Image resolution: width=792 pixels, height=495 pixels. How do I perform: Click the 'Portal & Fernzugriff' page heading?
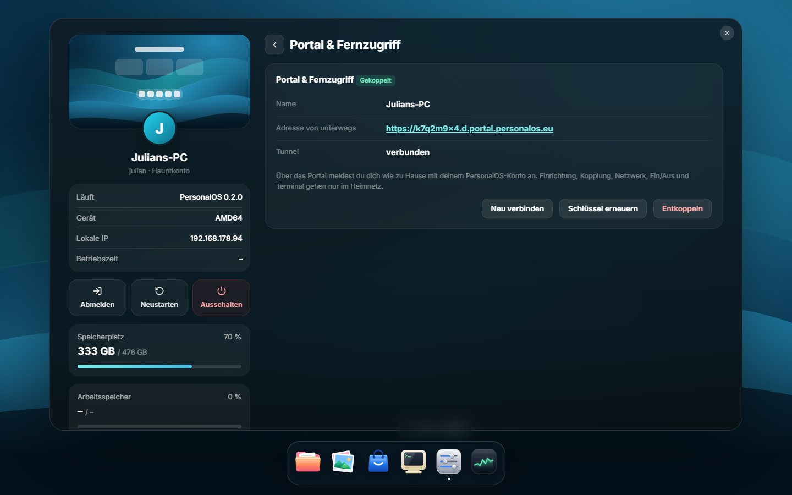pos(345,45)
